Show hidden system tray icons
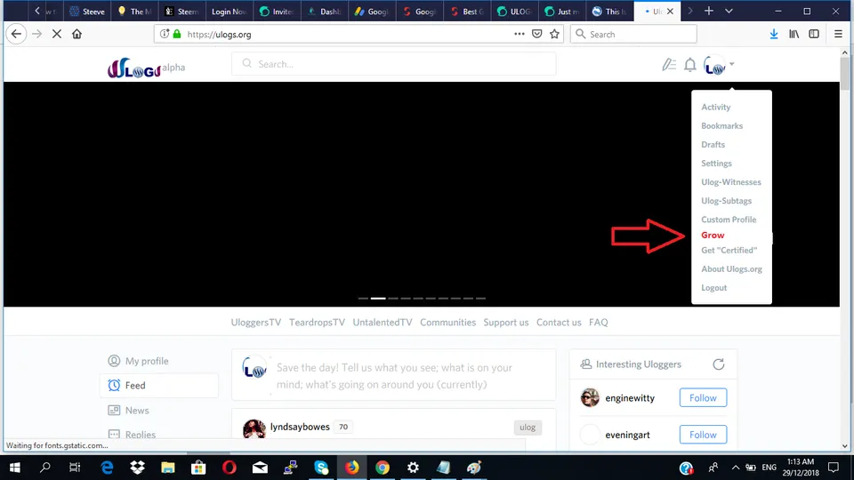 (736, 468)
